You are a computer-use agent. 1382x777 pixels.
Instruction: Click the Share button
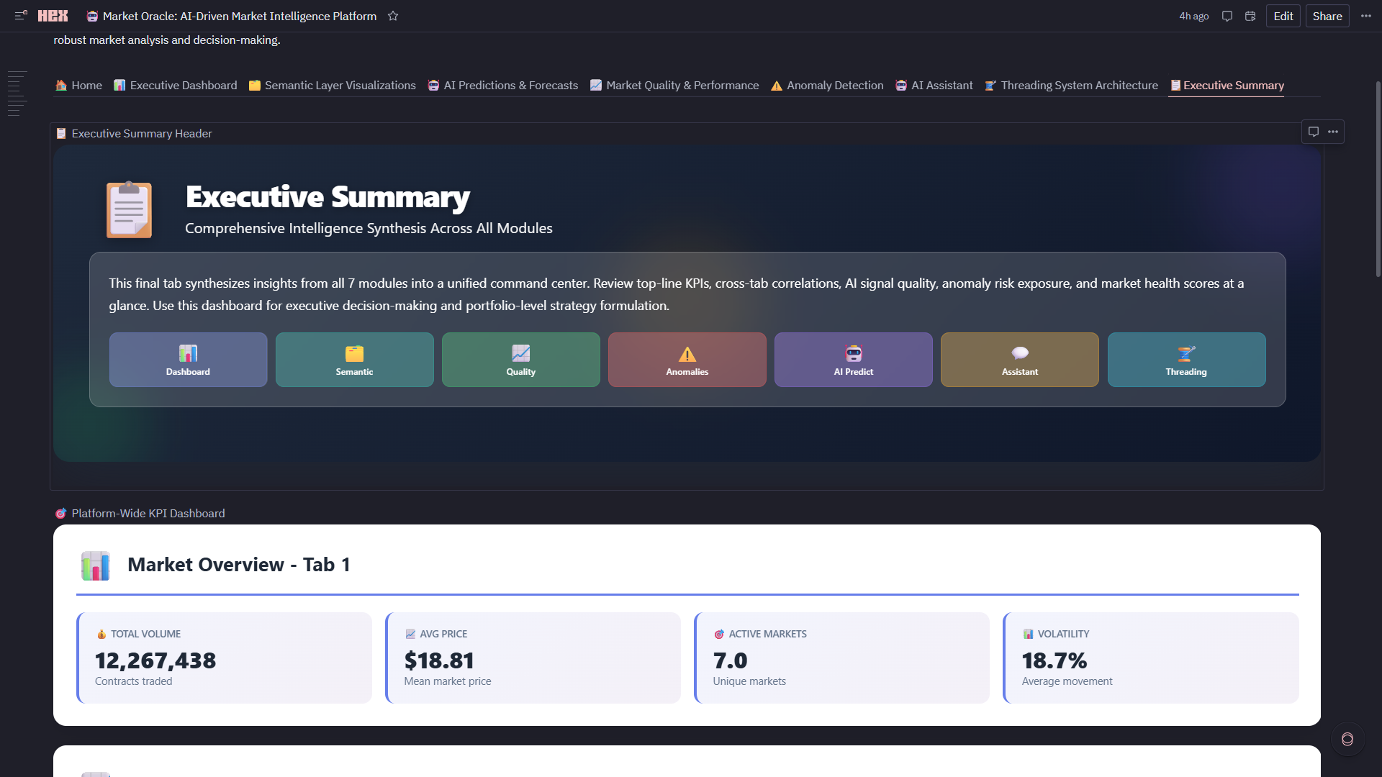[1327, 16]
